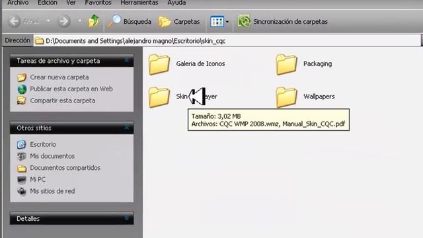The width and height of the screenshot is (423, 238).
Task: Click Compartir esta carpeta link
Action: click(63, 100)
